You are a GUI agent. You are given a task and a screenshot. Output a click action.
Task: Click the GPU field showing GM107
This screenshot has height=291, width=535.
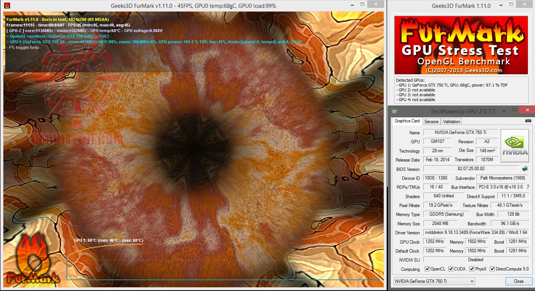[437, 141]
